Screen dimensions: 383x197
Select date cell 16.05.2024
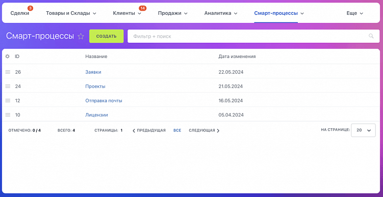[x=231, y=100]
